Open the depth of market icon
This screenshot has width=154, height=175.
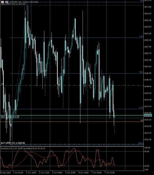coord(7,2)
